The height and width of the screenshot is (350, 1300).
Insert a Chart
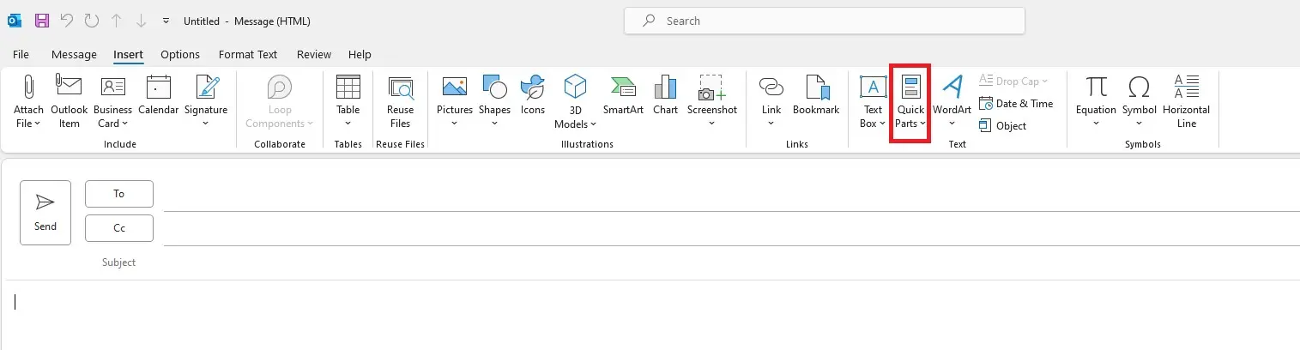click(x=665, y=96)
